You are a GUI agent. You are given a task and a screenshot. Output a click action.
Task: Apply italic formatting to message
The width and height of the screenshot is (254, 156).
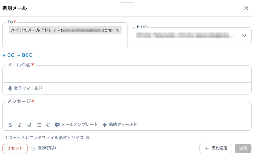coord(20,125)
